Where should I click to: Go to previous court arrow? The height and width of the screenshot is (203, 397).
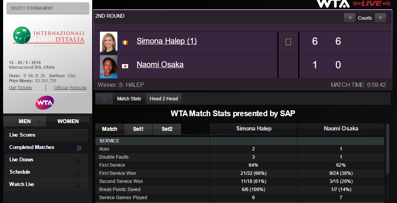(x=349, y=18)
